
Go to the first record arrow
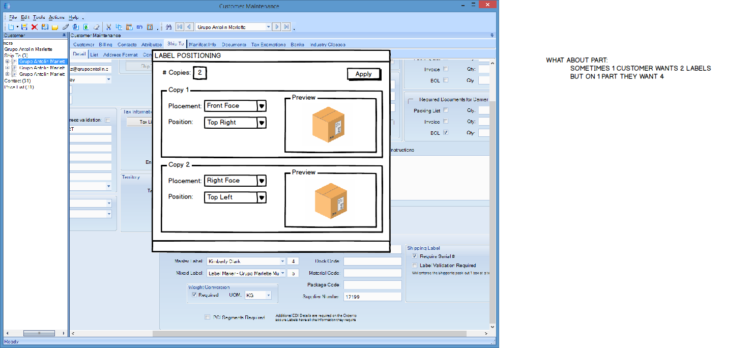click(180, 27)
